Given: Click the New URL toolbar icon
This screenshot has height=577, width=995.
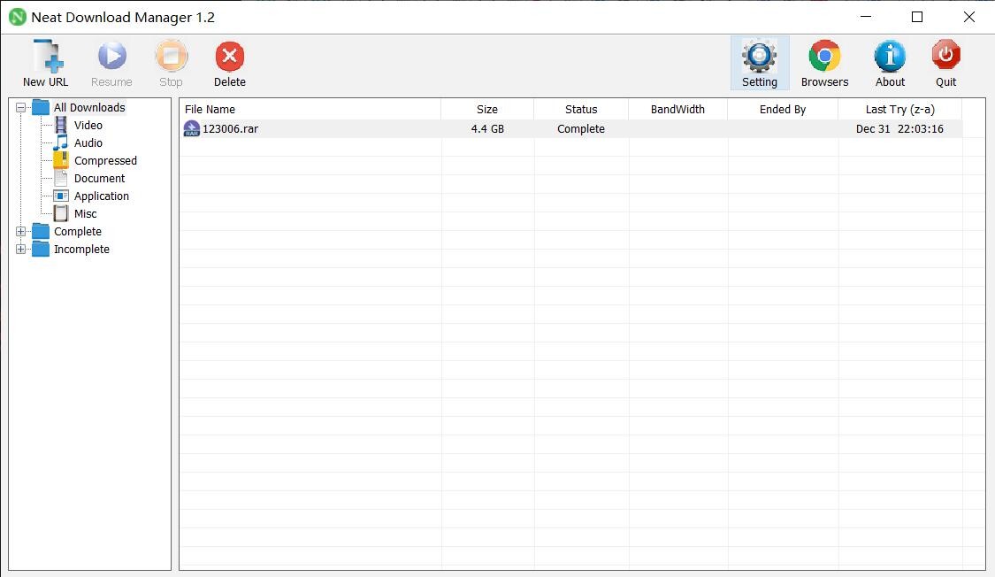Looking at the screenshot, I should (x=46, y=57).
